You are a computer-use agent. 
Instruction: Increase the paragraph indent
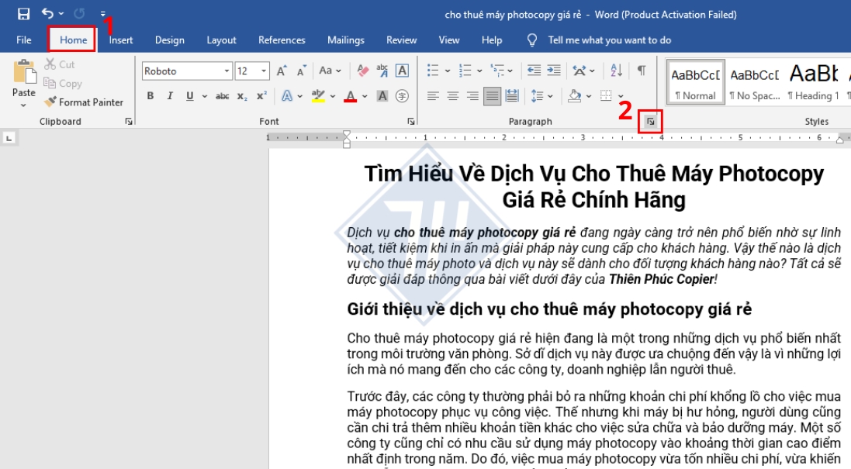553,71
